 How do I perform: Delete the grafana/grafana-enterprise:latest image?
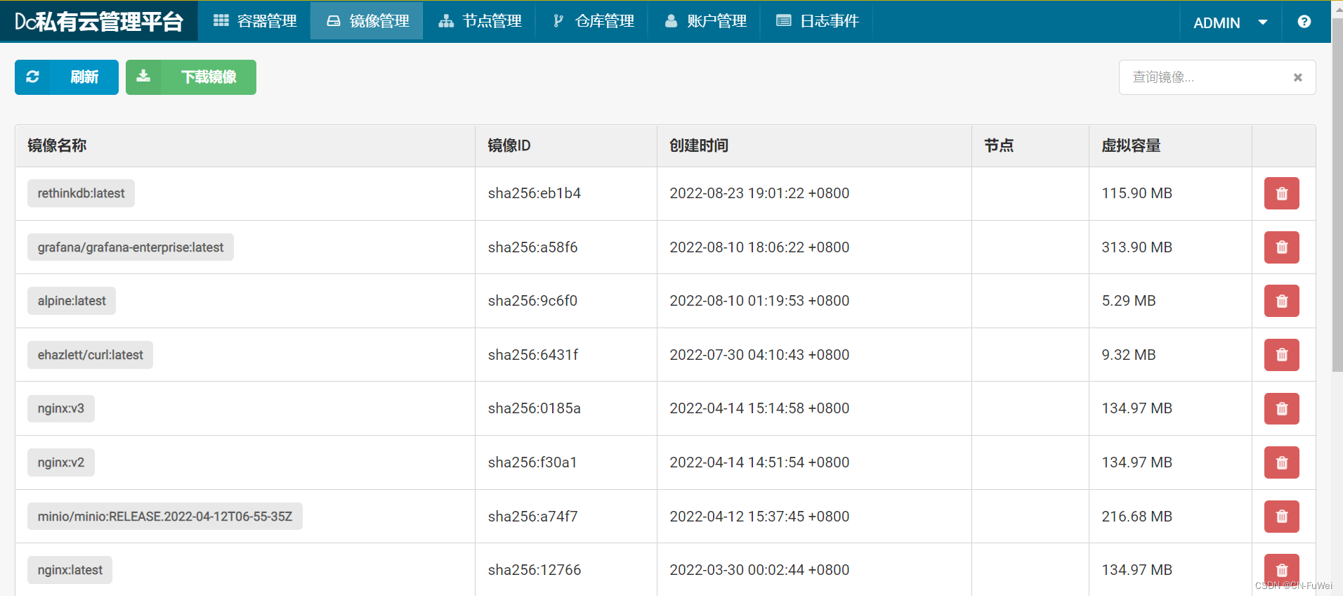tap(1281, 247)
